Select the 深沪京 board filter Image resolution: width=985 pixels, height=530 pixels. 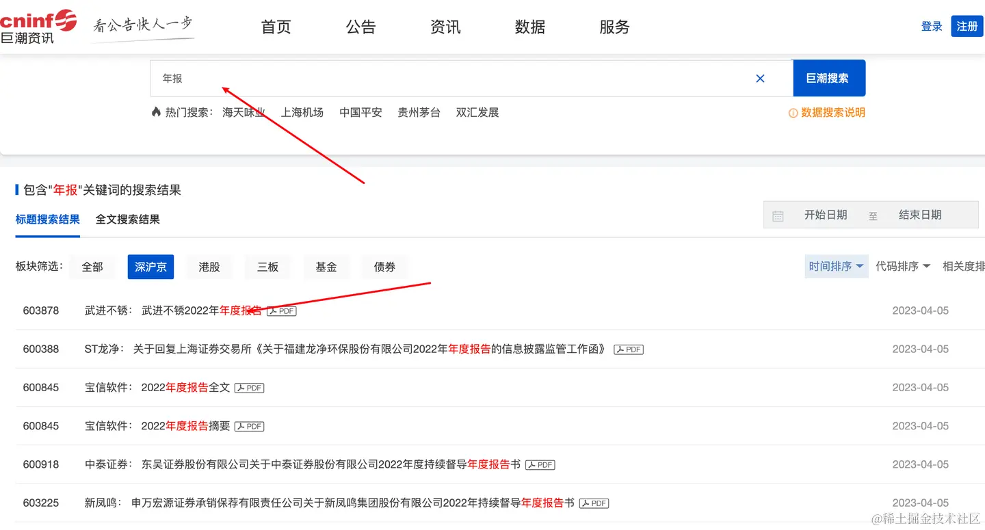tap(150, 267)
